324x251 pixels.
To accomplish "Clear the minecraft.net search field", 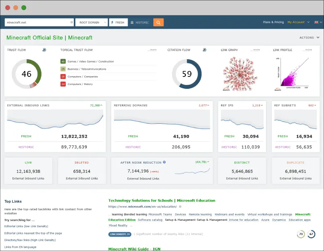I will 72,23.
